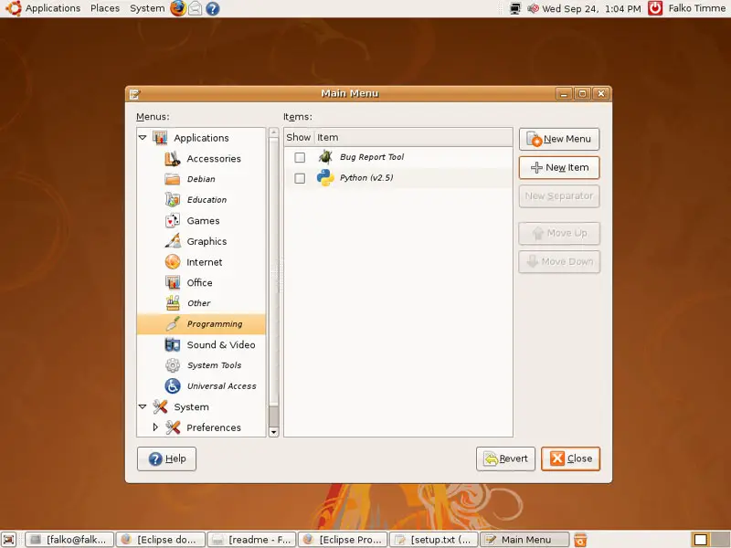Select the Internet globe icon
Viewport: 731px width, 548px height.
click(173, 262)
